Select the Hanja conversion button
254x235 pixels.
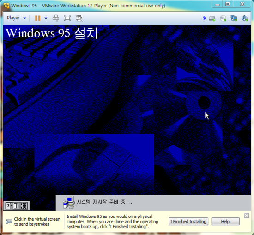click(x=24, y=206)
